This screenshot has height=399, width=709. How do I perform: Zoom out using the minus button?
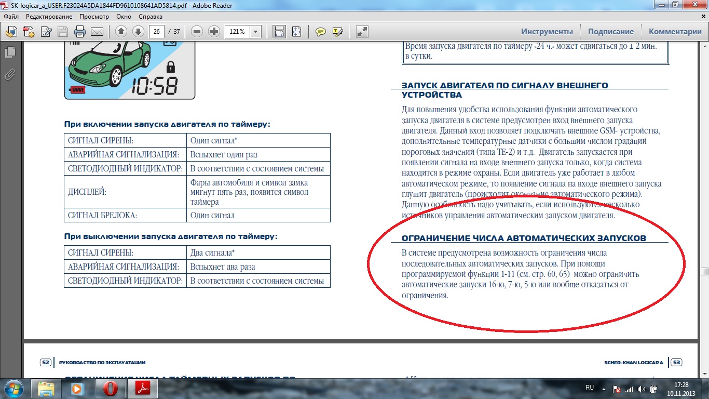197,32
